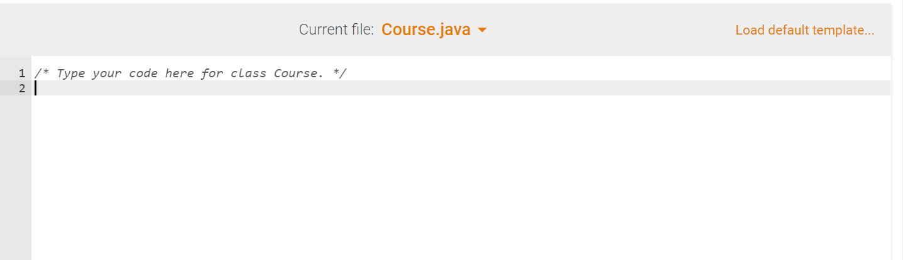Click the Current file label text
903x260 pixels.
click(x=336, y=30)
